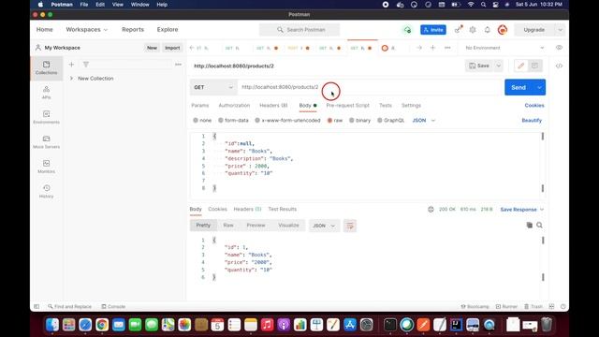Select the binary body type
This screenshot has height=337, width=599.
[359, 121]
